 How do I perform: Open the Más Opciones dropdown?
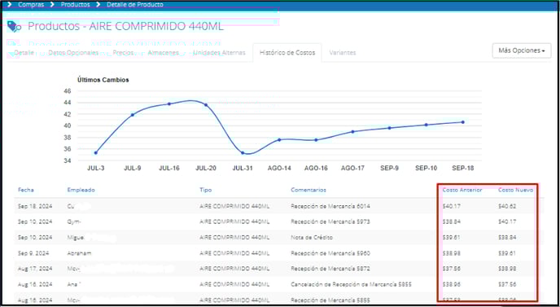point(522,50)
